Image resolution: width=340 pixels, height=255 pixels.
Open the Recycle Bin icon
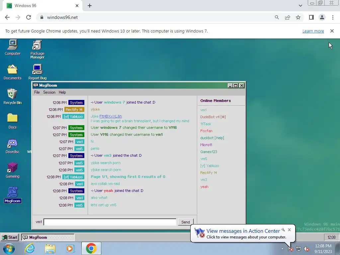12,97
